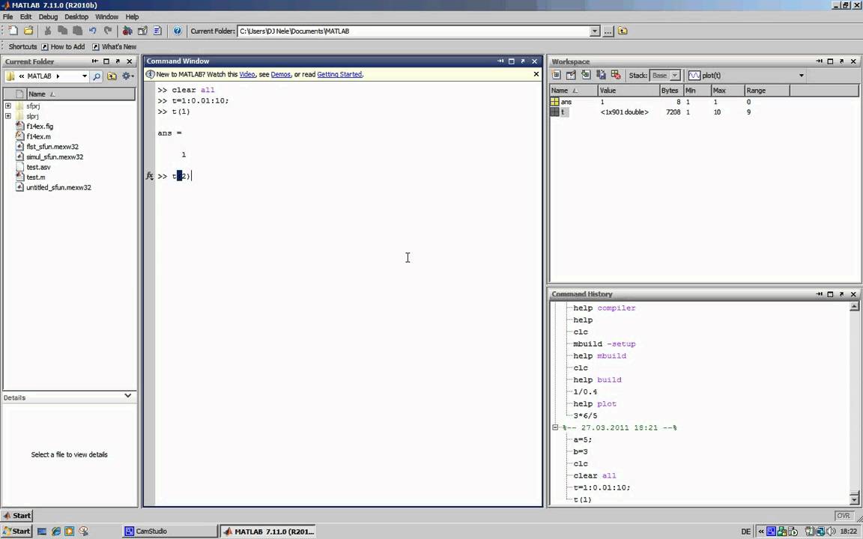The width and height of the screenshot is (863, 539).
Task: Click the Command History scrollbar up arrow
Action: (x=854, y=307)
